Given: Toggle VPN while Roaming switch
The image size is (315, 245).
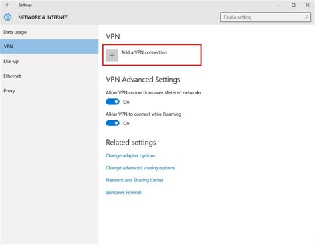Looking at the screenshot, I should pyautogui.click(x=112, y=123).
